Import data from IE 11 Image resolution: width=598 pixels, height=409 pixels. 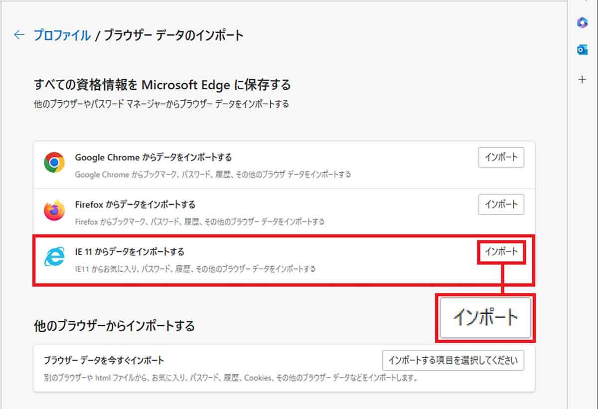click(501, 252)
